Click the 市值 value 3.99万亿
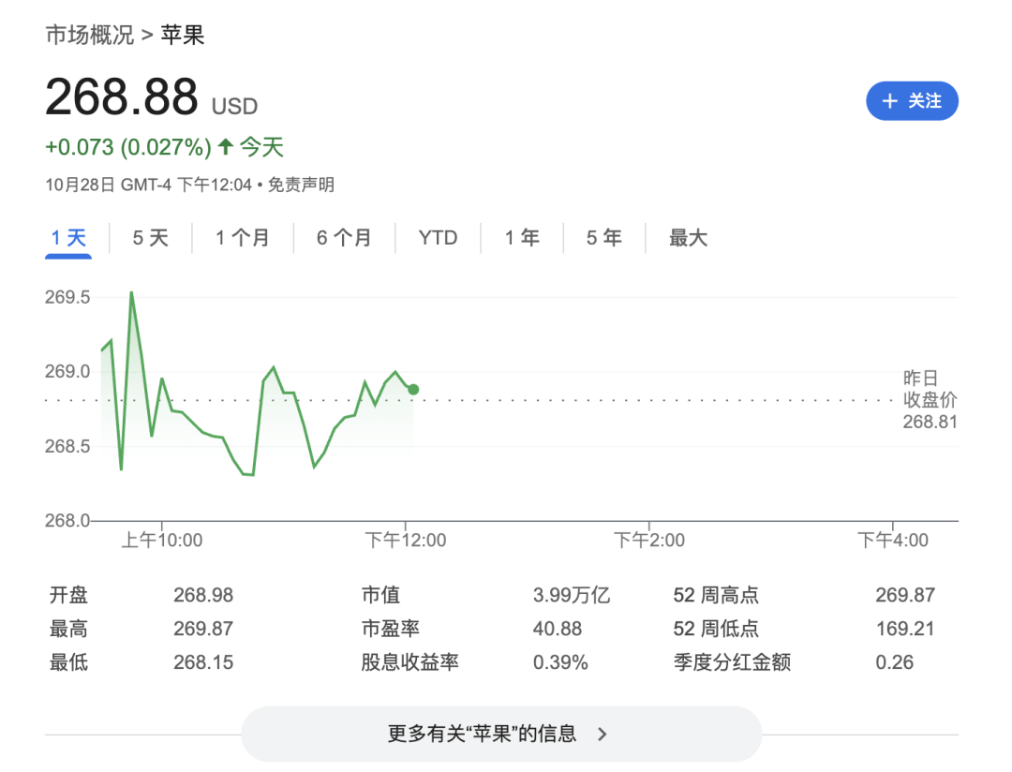This screenshot has width=1012, height=772. [571, 595]
